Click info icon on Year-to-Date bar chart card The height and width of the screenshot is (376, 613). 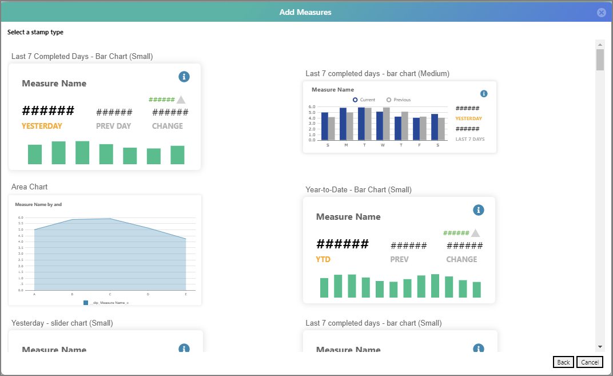pos(479,210)
